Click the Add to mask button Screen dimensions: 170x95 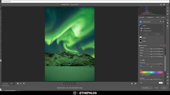pyautogui.click(x=146, y=34)
